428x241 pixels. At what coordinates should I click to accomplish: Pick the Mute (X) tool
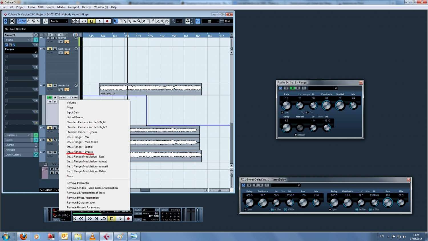click(x=144, y=21)
